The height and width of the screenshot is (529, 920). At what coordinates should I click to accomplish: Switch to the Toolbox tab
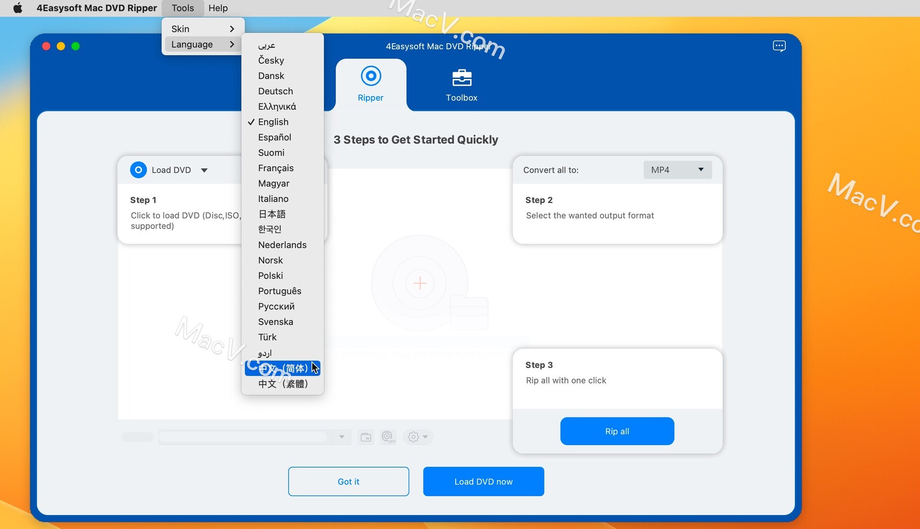[x=461, y=85]
